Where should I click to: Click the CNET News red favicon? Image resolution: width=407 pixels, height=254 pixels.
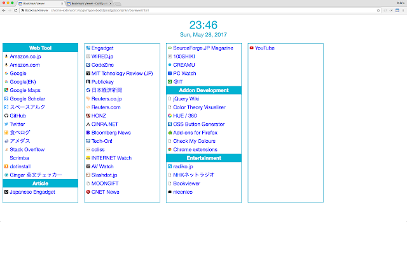[x=88, y=192]
